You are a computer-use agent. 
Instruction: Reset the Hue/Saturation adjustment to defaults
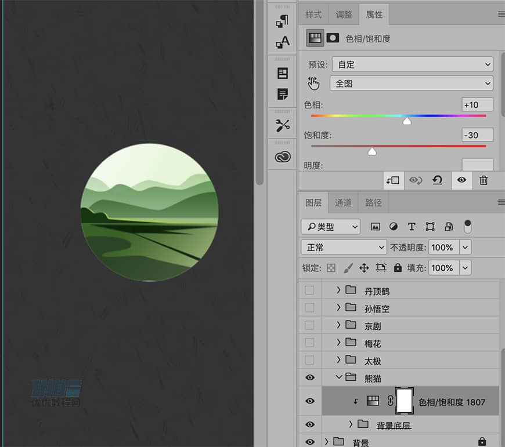437,180
